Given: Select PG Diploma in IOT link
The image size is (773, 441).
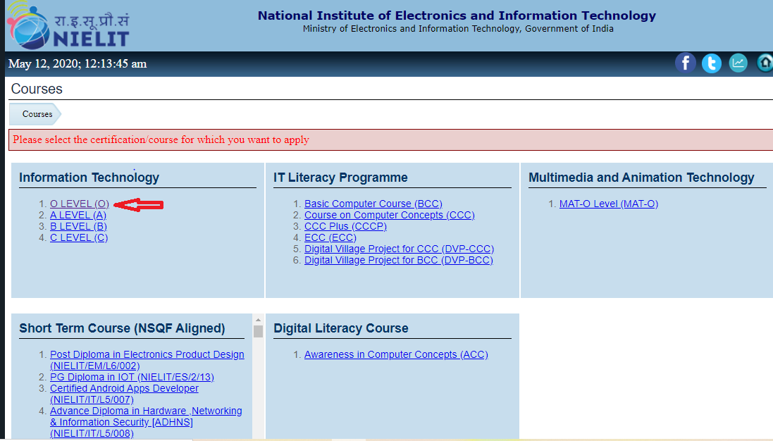Looking at the screenshot, I should tap(132, 377).
